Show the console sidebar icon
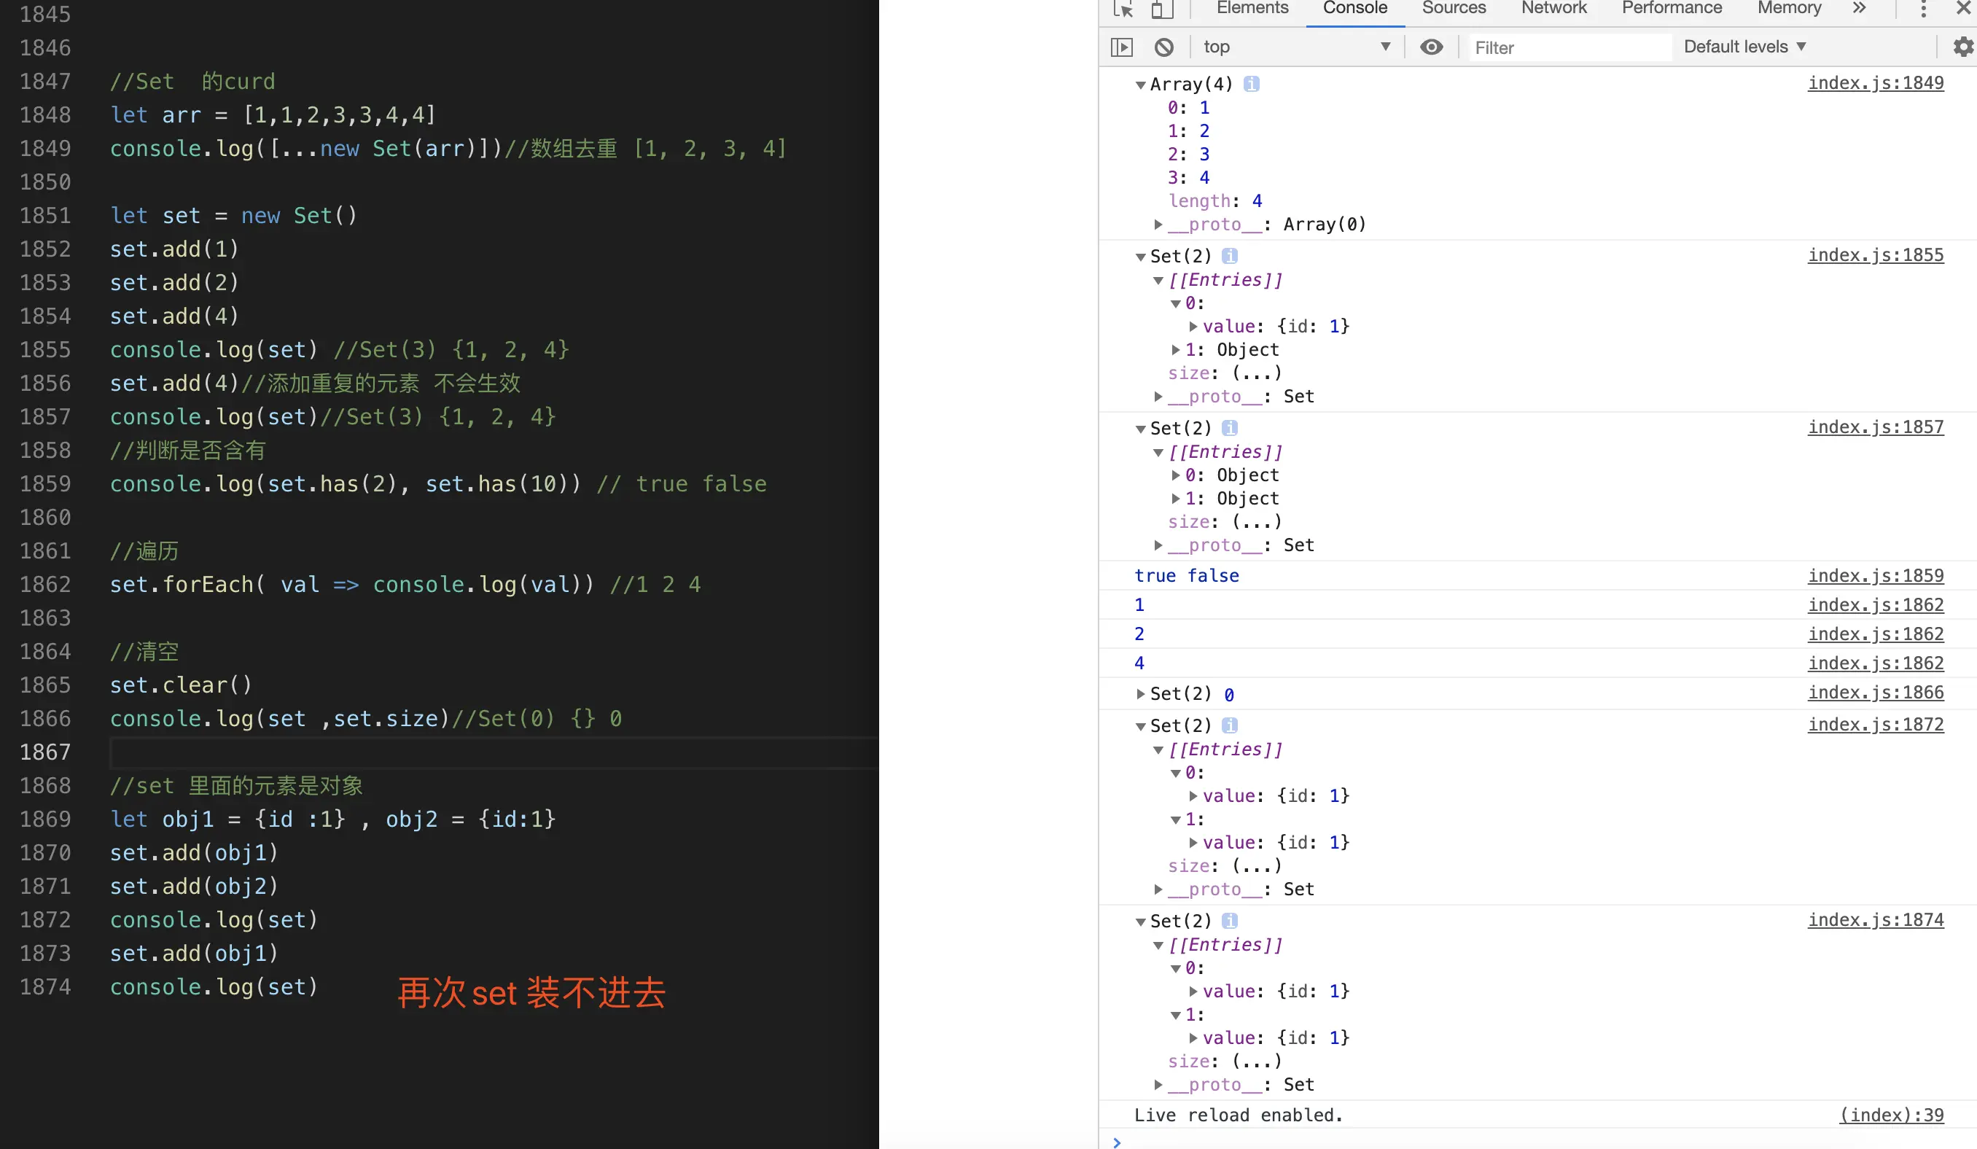Image resolution: width=1977 pixels, height=1149 pixels. (x=1122, y=47)
